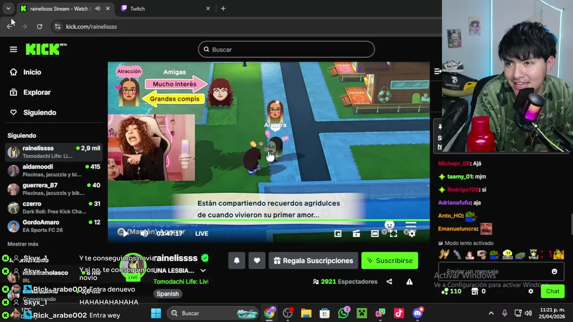The height and width of the screenshot is (322, 573).
Task: Share the stream with the share icon
Action: pos(389,282)
